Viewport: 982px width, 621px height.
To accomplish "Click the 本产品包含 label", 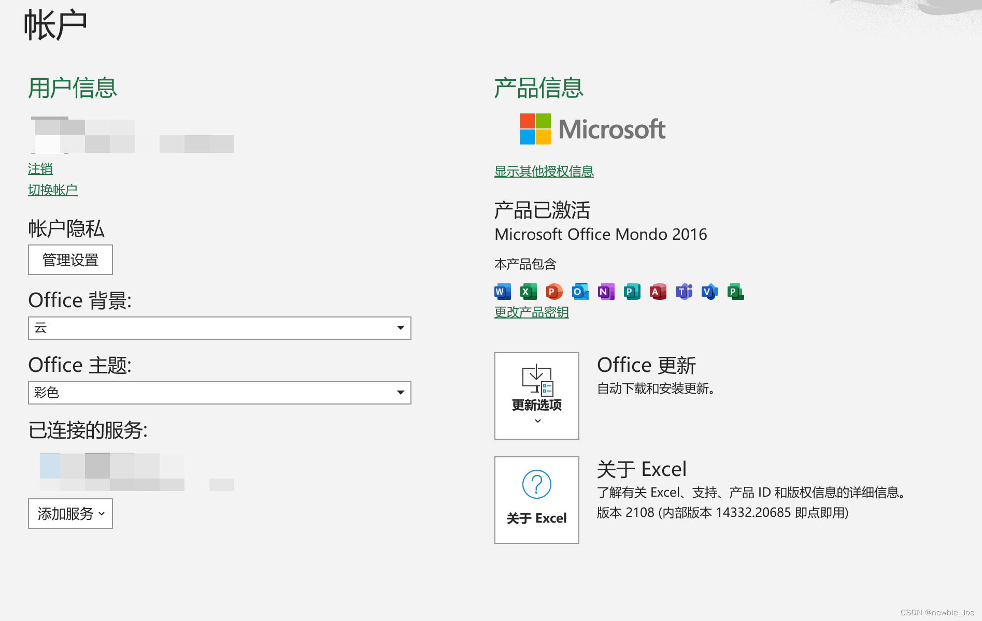I will point(525,264).
